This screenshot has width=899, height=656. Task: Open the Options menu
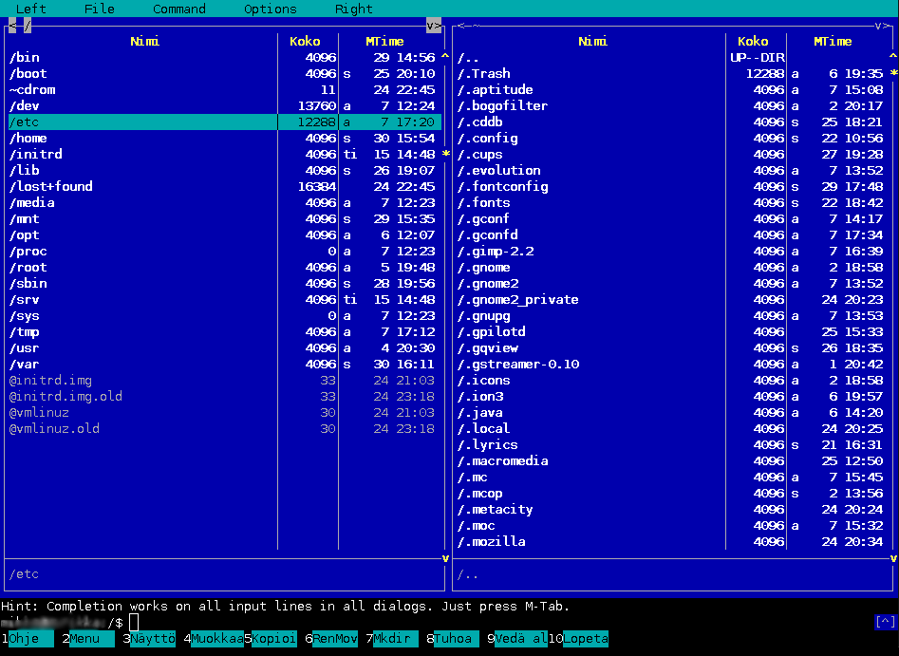[x=271, y=9]
